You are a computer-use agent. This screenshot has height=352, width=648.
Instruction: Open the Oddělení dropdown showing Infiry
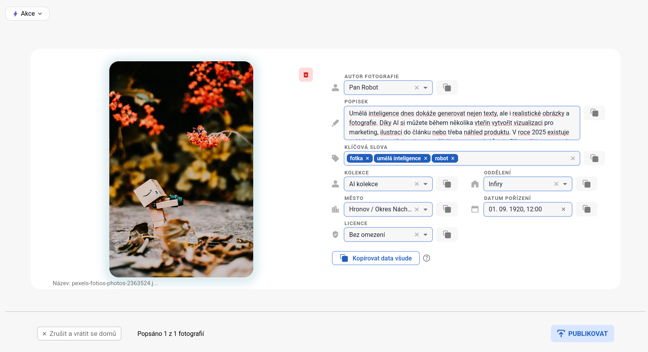point(565,184)
